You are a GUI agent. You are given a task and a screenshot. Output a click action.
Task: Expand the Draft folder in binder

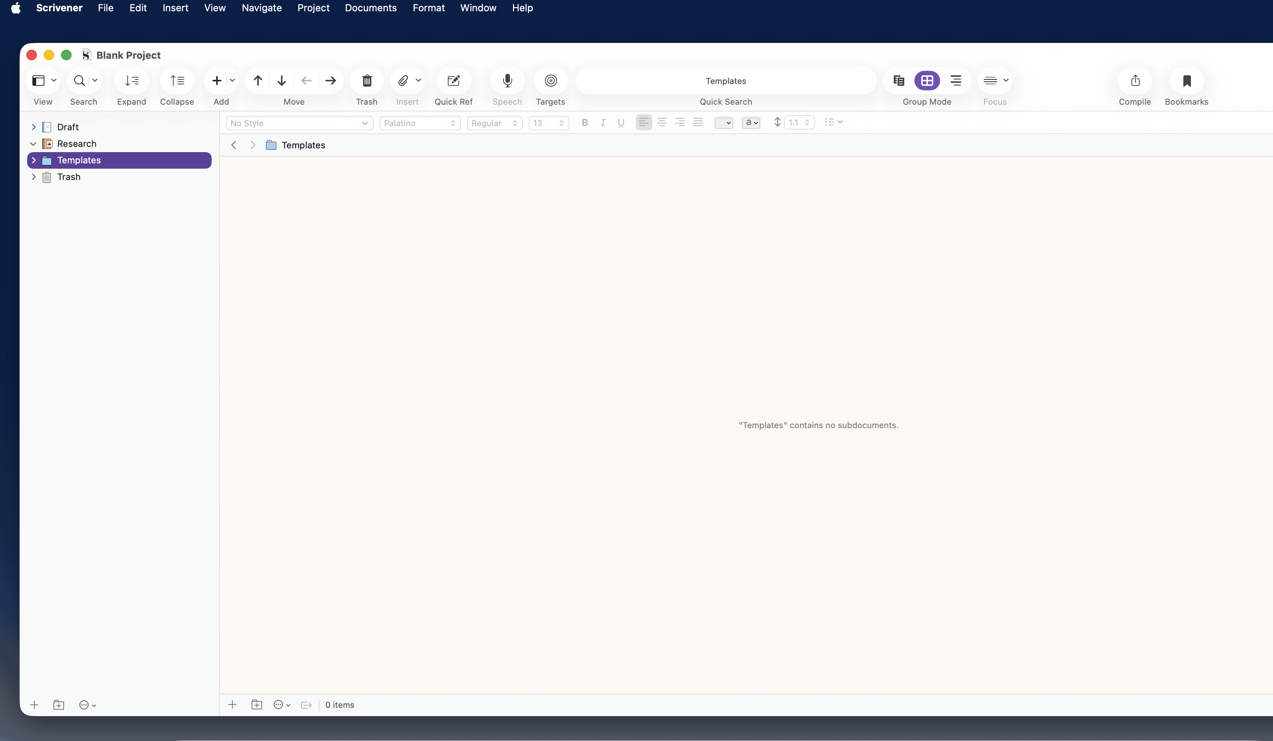click(x=34, y=127)
